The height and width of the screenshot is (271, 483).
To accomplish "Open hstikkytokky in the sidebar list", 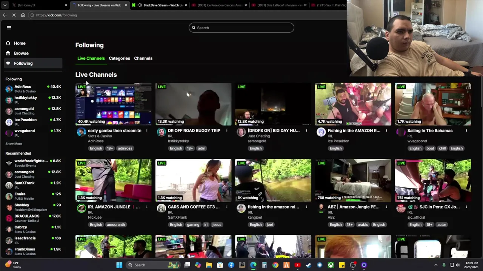I will coord(33,100).
